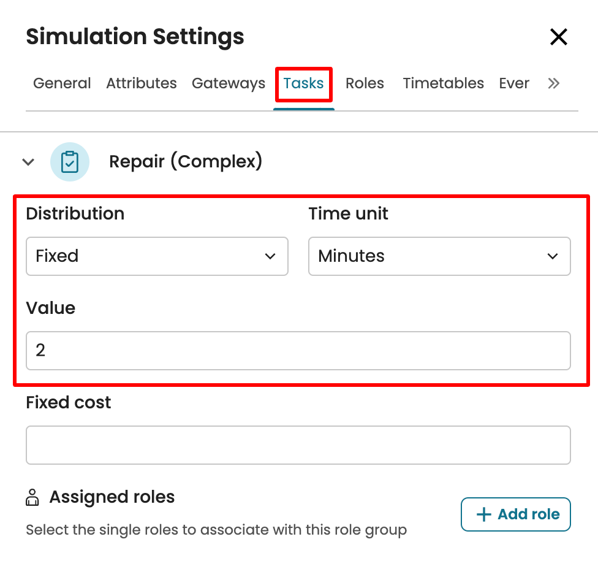Show more tabs with double-chevron icon

click(553, 83)
